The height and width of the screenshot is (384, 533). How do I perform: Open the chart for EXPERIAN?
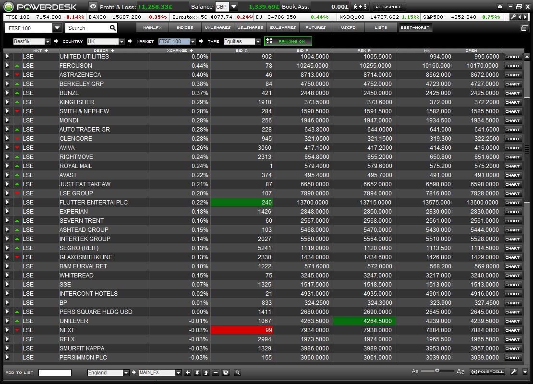coord(512,212)
